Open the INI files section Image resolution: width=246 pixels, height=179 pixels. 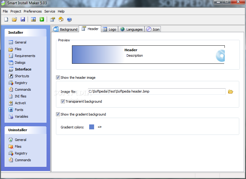18,96
